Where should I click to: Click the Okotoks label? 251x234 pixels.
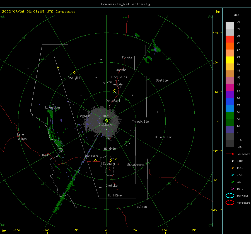coord(112,186)
